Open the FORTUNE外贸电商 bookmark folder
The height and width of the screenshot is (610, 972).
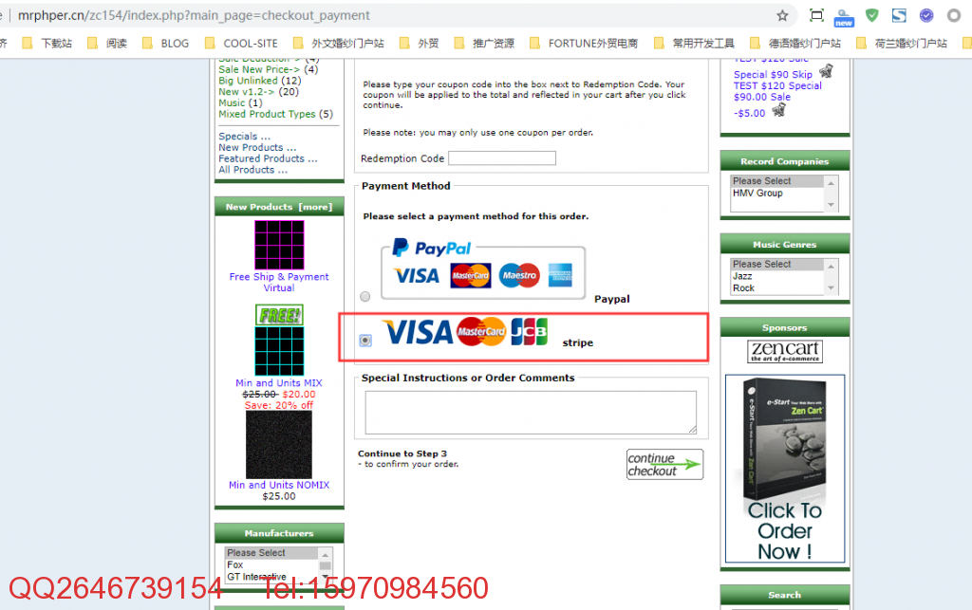pyautogui.click(x=584, y=43)
